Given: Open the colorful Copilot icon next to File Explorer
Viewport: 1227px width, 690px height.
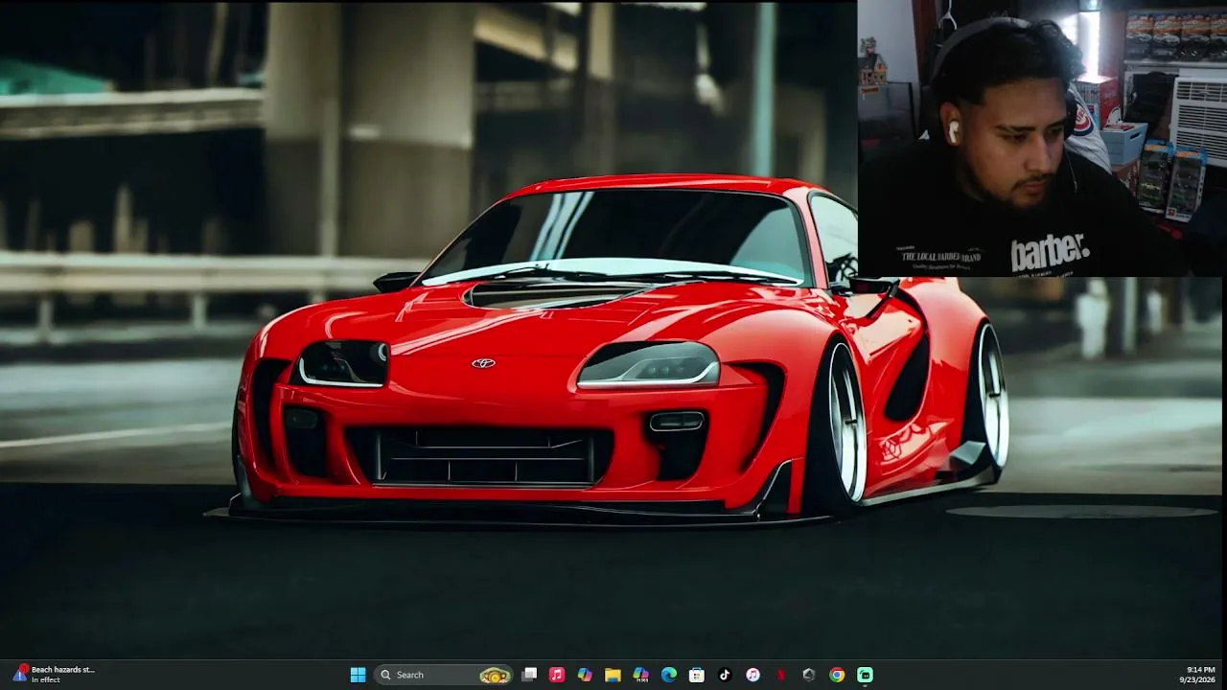Looking at the screenshot, I should coord(585,675).
